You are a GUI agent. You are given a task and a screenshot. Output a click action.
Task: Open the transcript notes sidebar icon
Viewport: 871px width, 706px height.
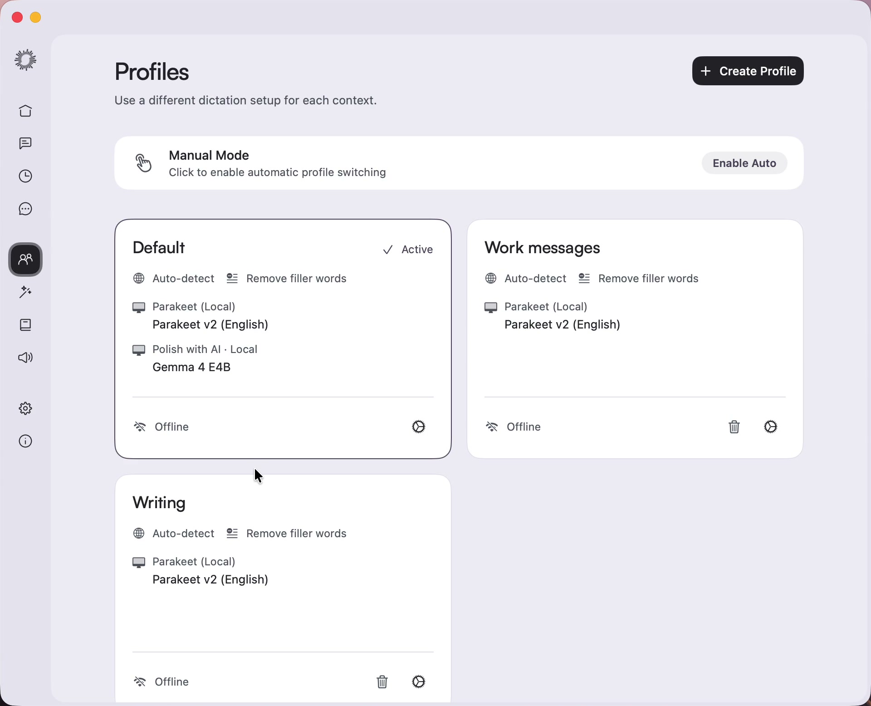[26, 144]
